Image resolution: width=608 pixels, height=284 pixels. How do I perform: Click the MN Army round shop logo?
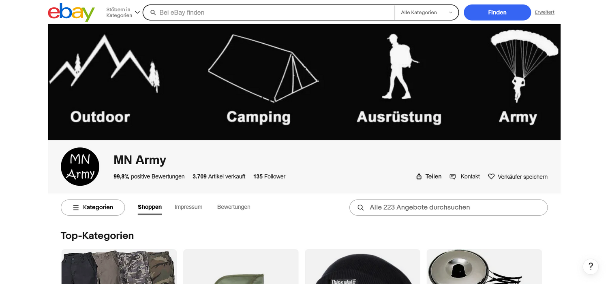[80, 167]
